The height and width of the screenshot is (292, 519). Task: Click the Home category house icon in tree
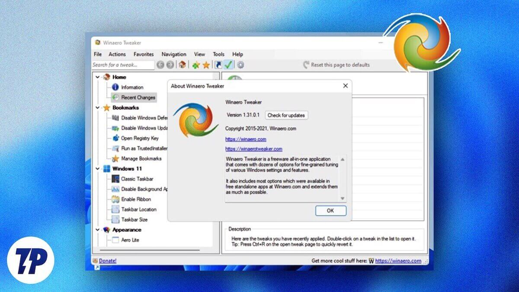[x=106, y=77]
